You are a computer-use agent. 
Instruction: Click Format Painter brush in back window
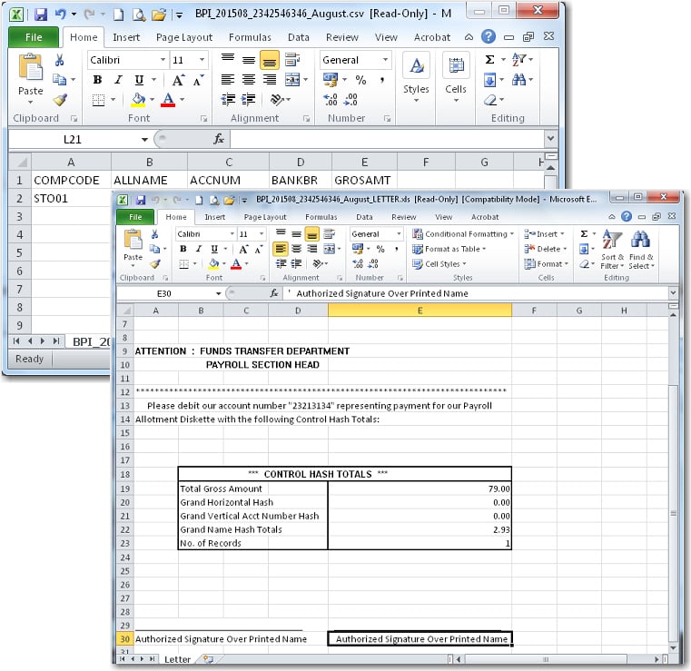[x=59, y=100]
